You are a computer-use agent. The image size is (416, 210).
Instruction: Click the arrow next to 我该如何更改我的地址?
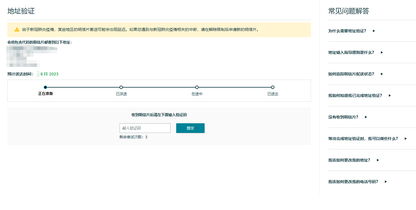pyautogui.click(x=378, y=160)
